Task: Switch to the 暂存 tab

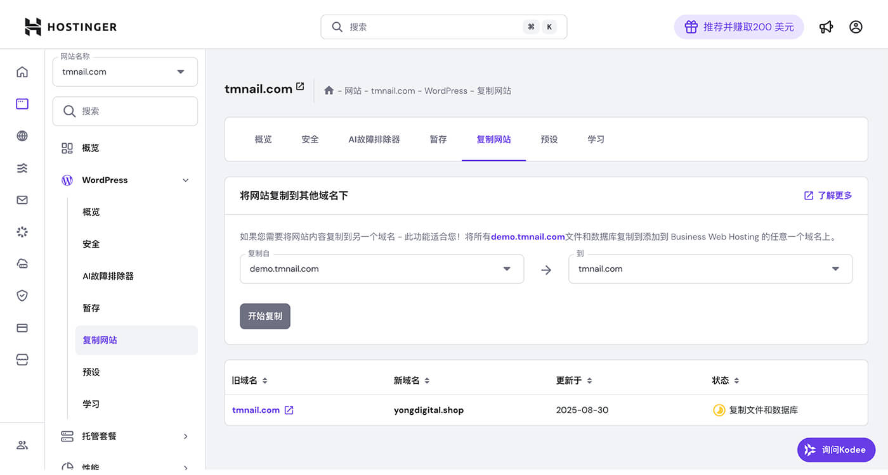Action: click(x=438, y=139)
